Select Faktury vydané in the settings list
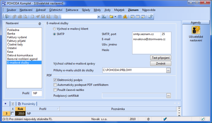Screen dimensions: 212x123 tap(17, 37)
